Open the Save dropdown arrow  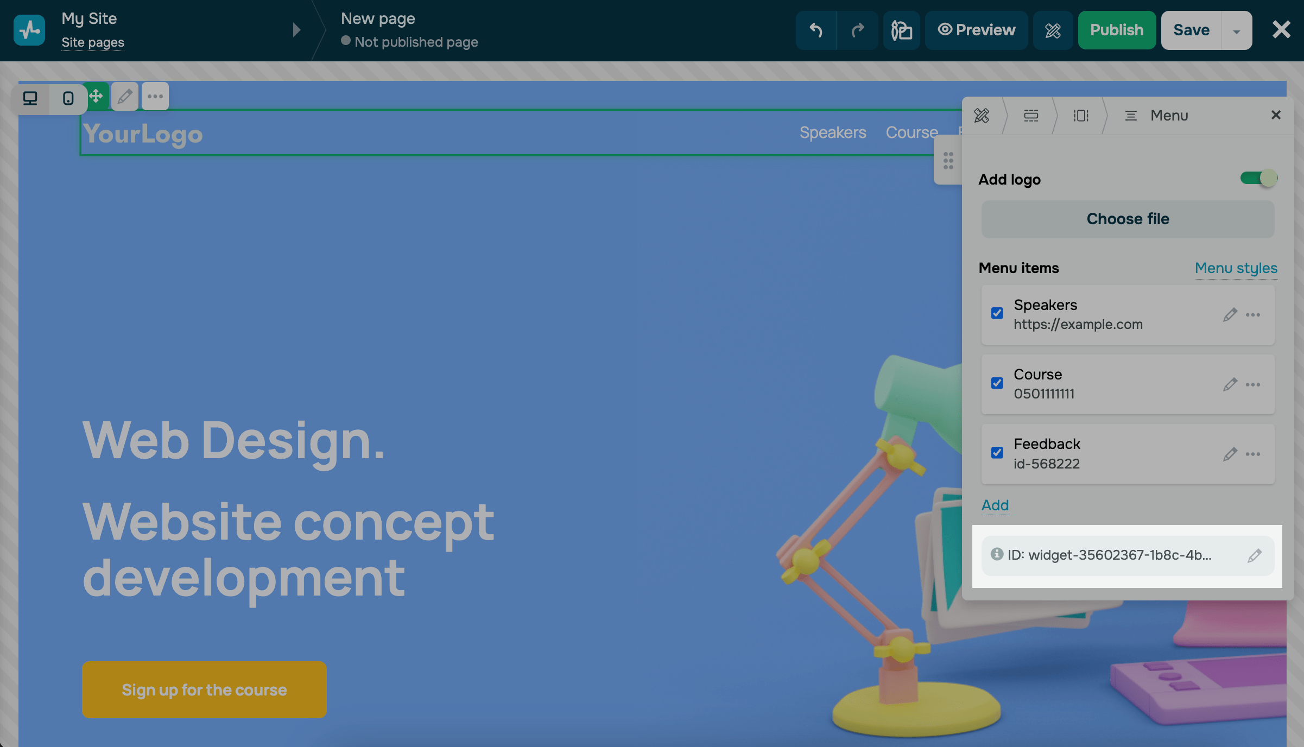1236,31
